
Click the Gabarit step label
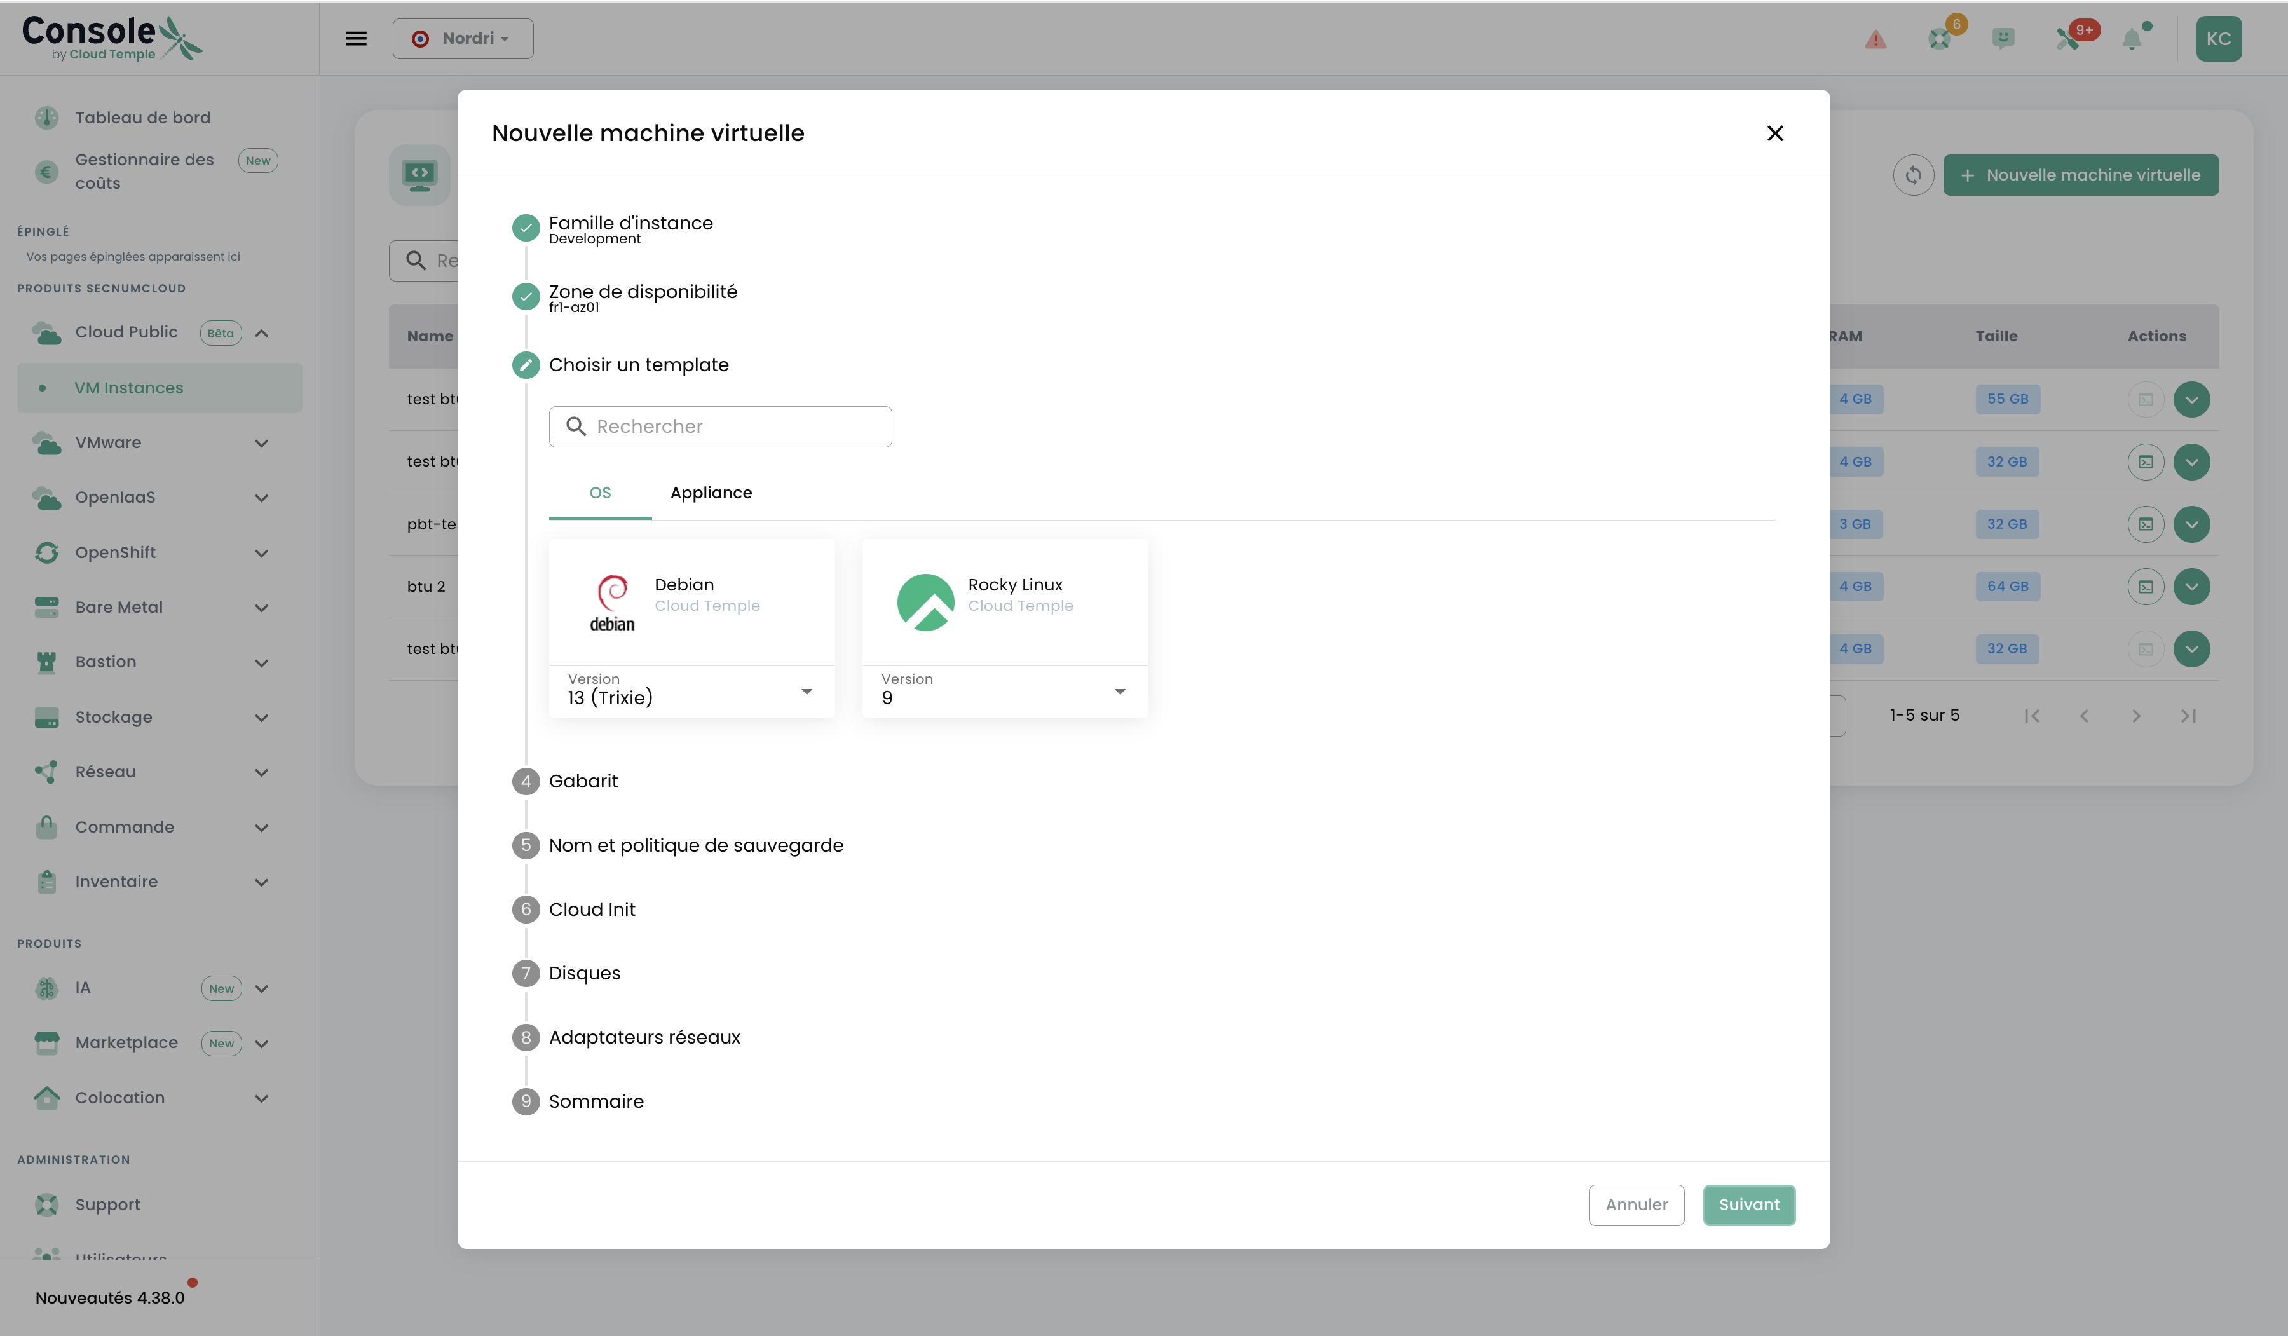[583, 781]
